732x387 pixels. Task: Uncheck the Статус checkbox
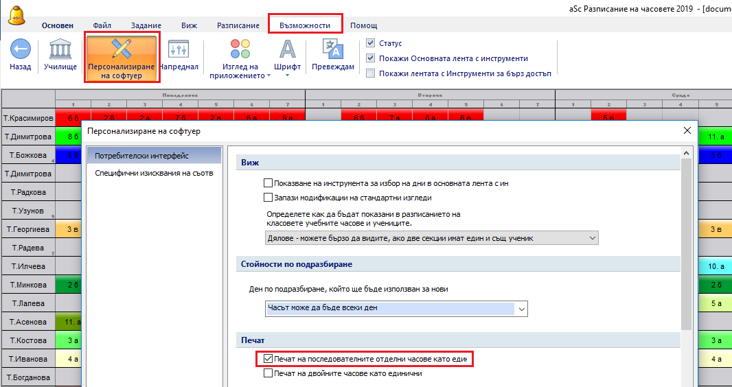pos(371,43)
